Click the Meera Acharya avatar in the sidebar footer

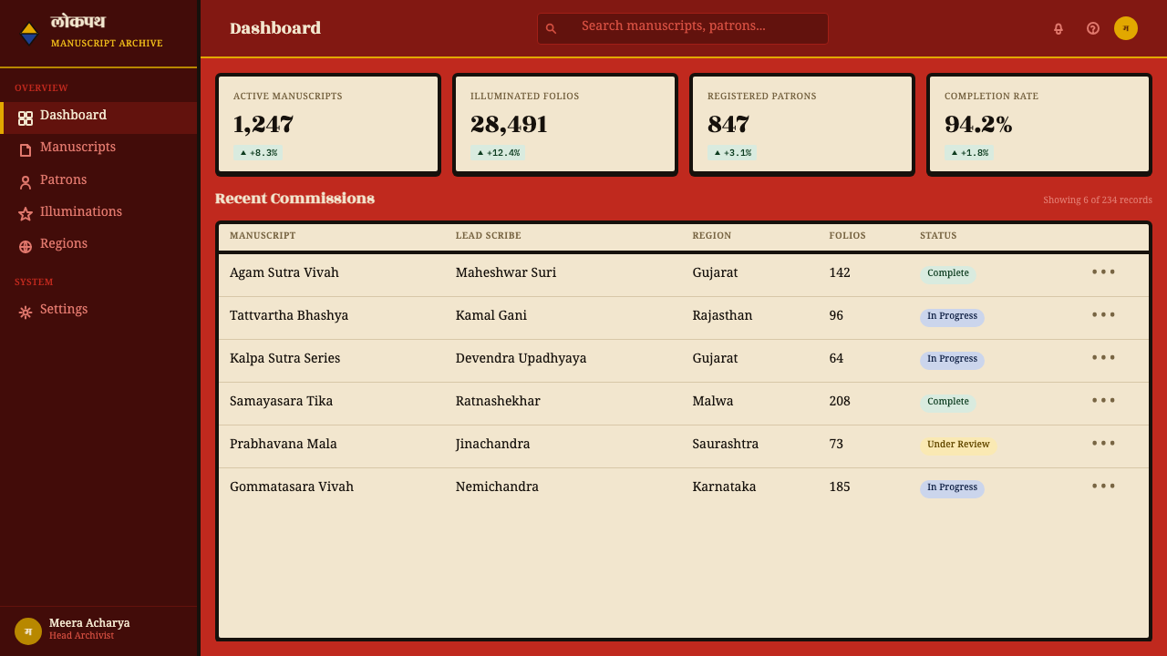(x=28, y=631)
